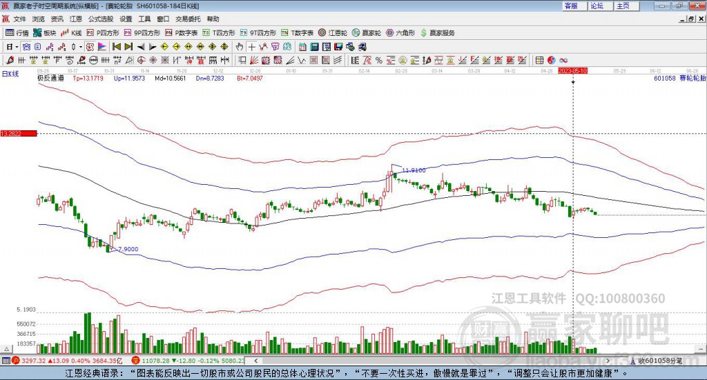Open the 江恩 menu
Viewport: 707px width, 380px height.
(x=76, y=19)
